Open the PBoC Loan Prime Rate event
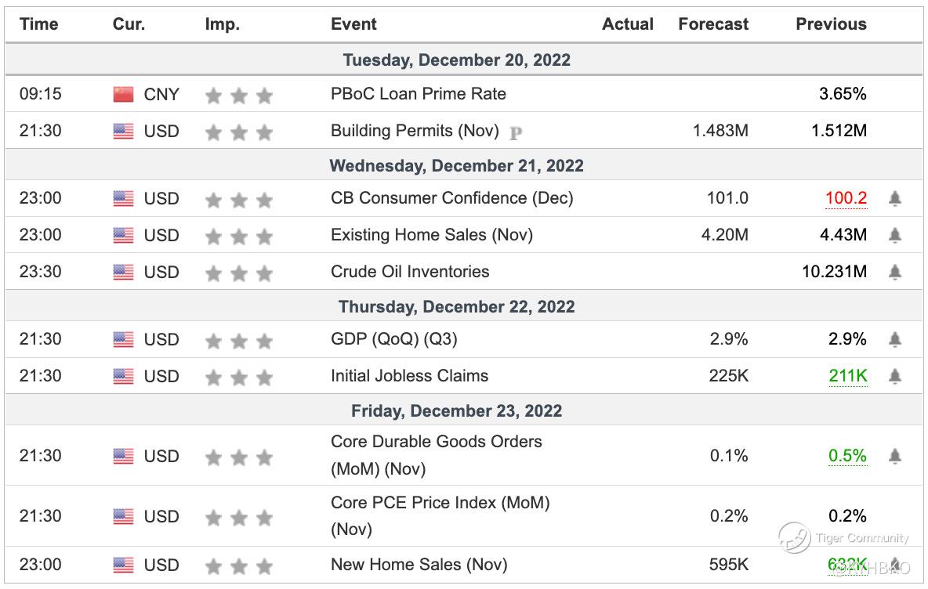Viewport: 928px width, 589px height. [418, 94]
